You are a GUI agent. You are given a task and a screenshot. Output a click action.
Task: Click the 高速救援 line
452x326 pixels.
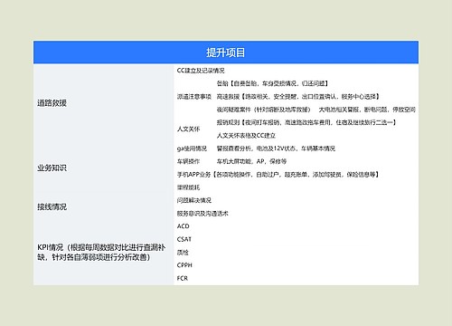[298, 97]
